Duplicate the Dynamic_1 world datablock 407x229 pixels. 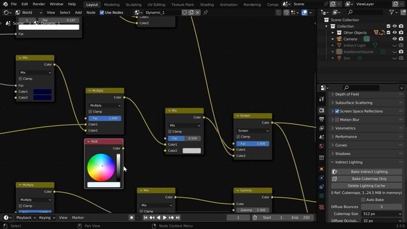(191, 13)
